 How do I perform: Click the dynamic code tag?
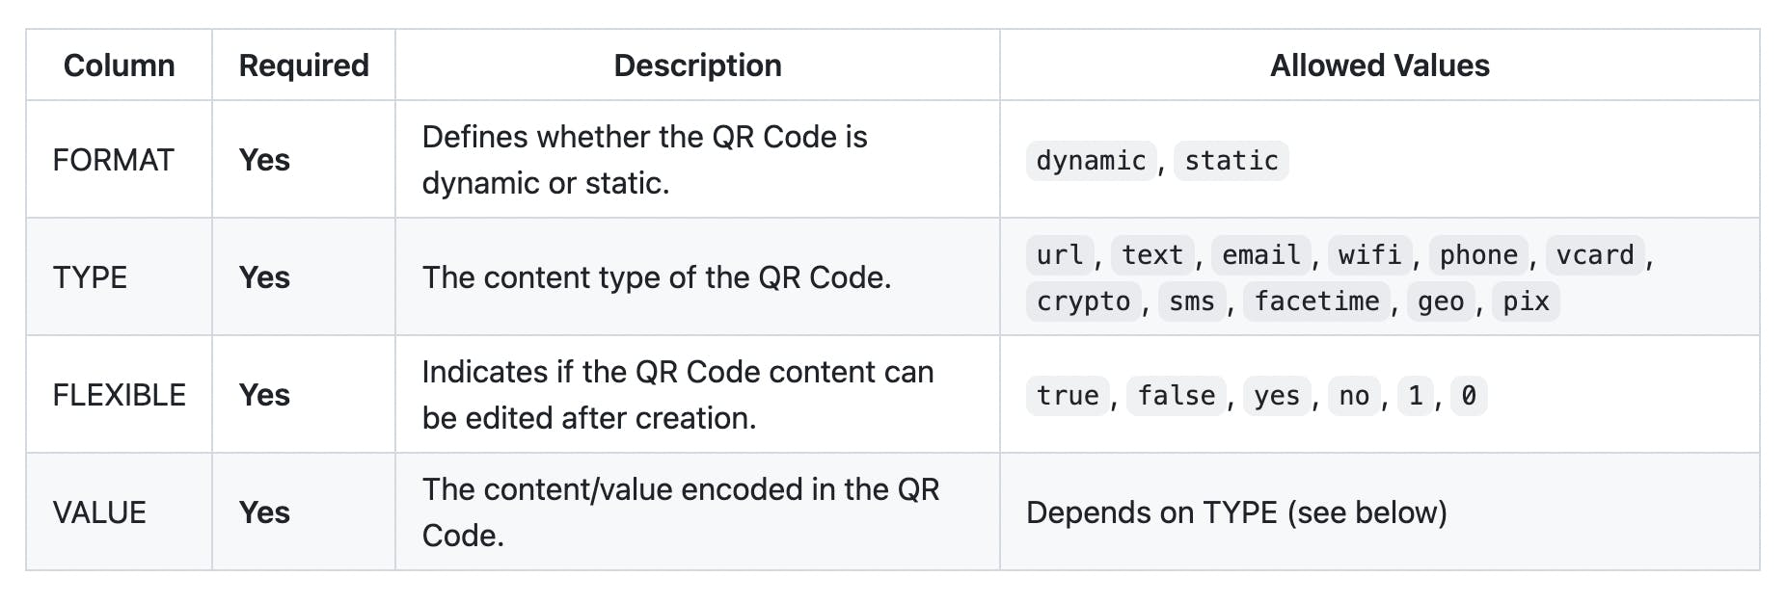pos(1091,160)
